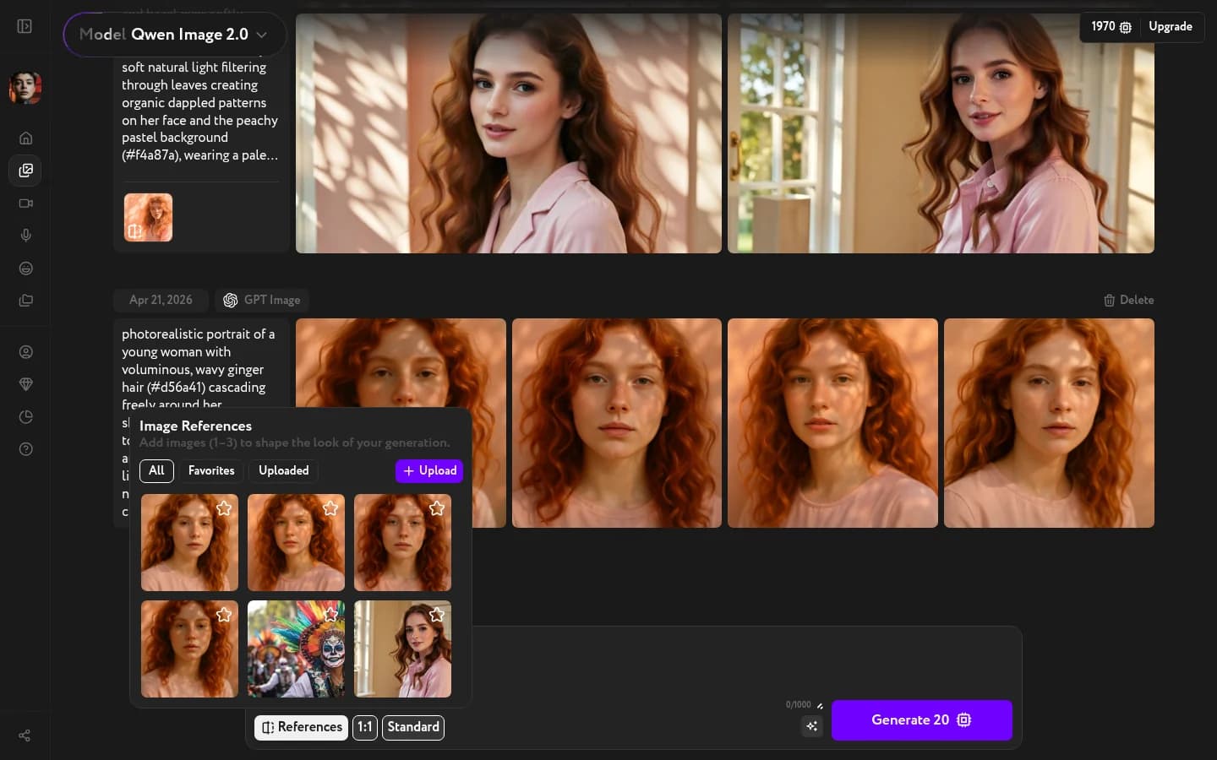The image size is (1217, 760).
Task: Open the emoji avatar tool in the sidebar
Action: click(x=25, y=268)
